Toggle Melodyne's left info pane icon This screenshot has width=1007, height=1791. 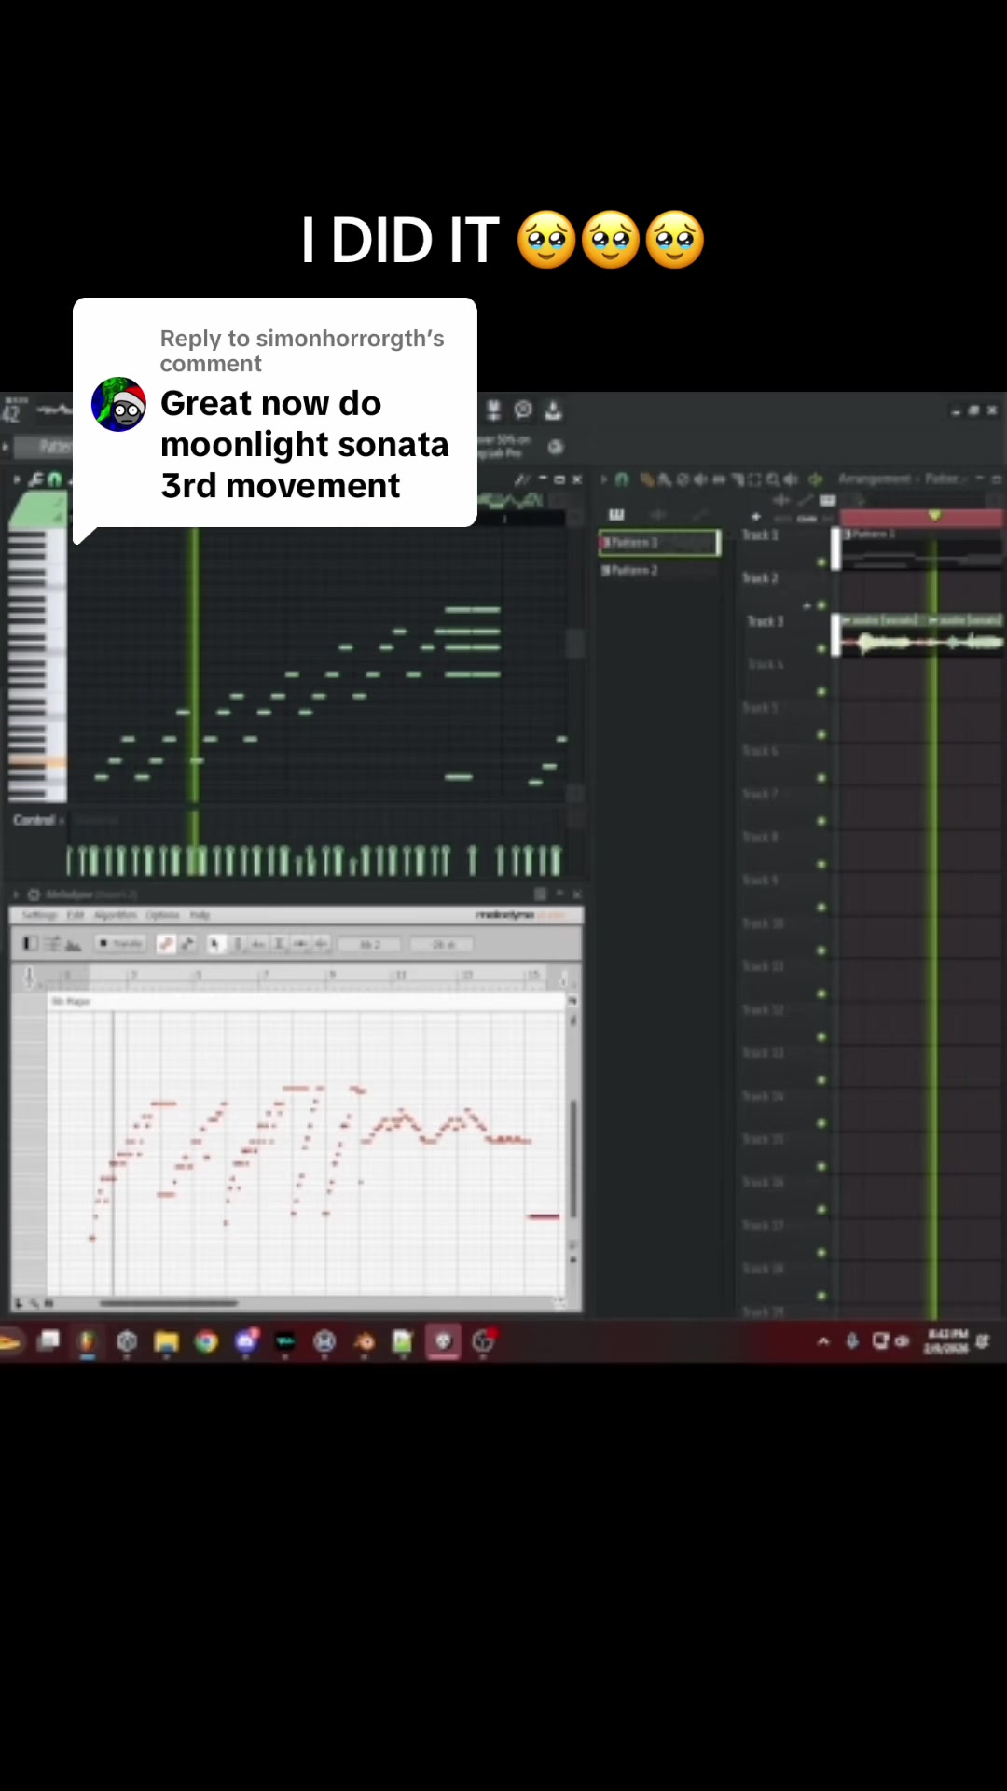31,944
